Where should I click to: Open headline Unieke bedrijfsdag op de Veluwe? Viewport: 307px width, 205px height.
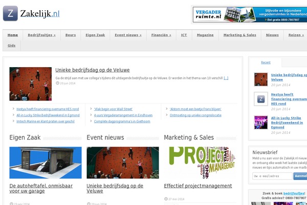coord(93,70)
